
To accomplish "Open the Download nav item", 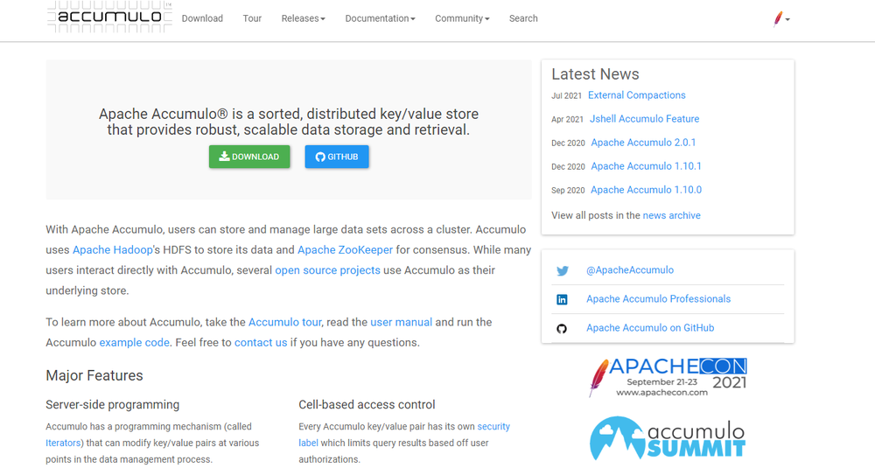I will [202, 18].
